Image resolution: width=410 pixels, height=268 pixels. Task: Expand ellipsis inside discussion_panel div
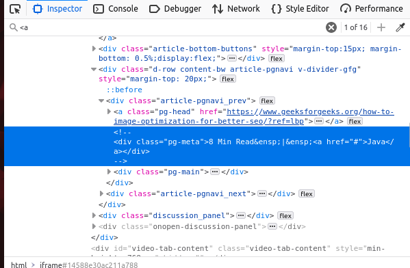[241, 215]
